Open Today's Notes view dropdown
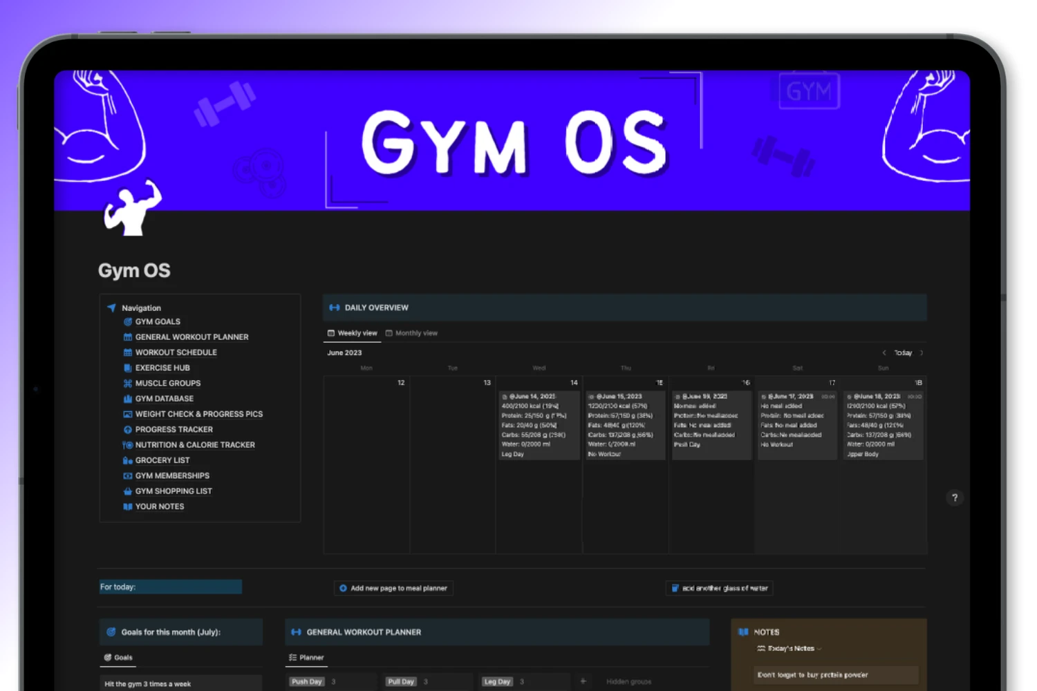Image resolution: width=1037 pixels, height=691 pixels. (790, 648)
